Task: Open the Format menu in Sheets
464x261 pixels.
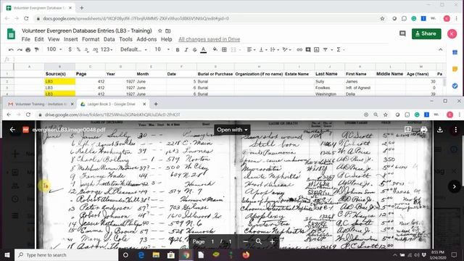Action: click(x=91, y=39)
